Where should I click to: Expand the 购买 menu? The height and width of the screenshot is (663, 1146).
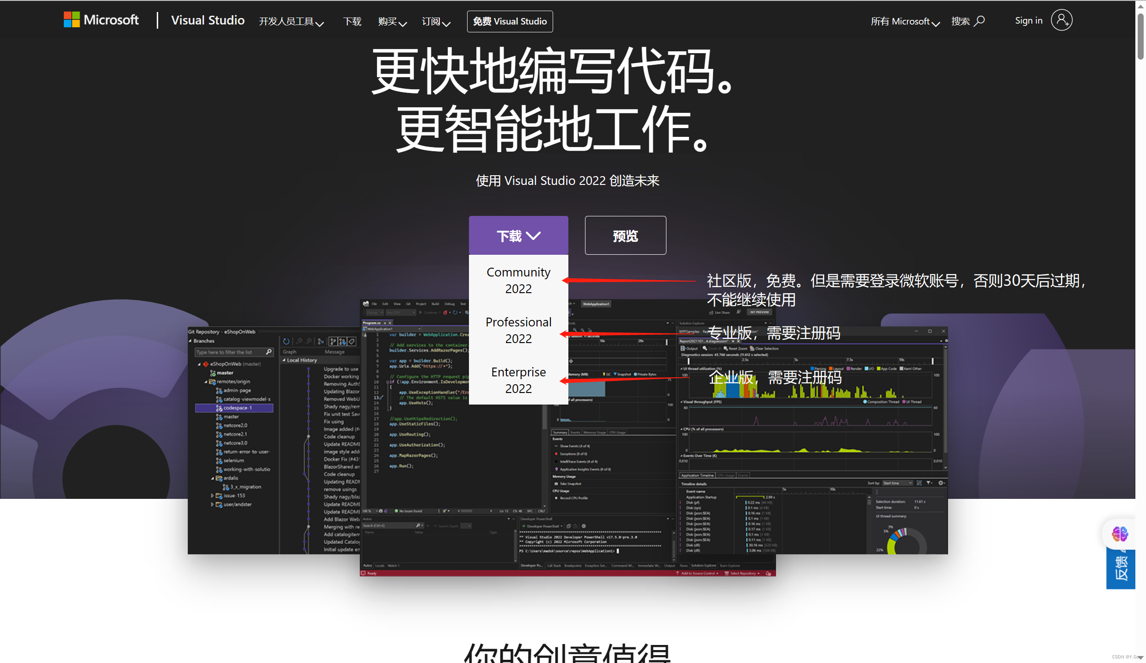click(x=392, y=22)
